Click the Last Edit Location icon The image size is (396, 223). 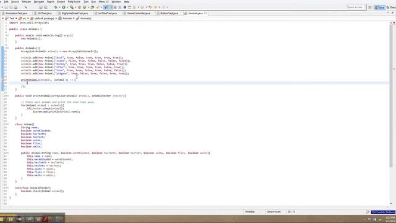[150, 7]
